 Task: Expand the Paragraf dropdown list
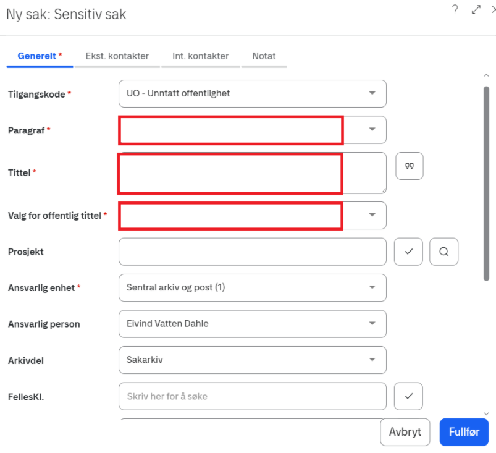372,129
